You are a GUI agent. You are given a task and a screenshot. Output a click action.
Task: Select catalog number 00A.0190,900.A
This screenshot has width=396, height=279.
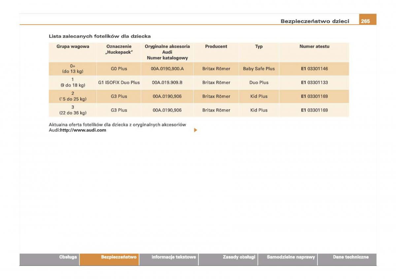pos(167,69)
